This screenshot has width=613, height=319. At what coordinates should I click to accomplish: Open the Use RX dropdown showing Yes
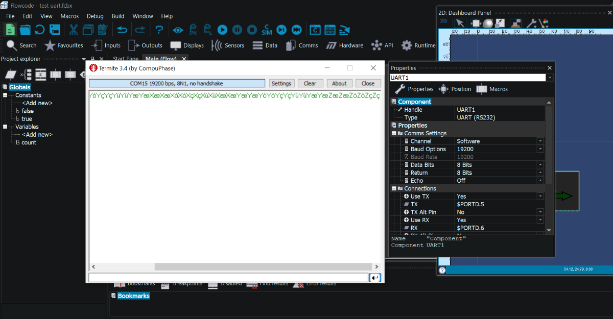point(540,220)
